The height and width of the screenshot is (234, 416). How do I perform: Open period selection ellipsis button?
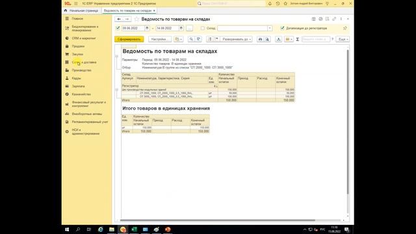[189, 28]
